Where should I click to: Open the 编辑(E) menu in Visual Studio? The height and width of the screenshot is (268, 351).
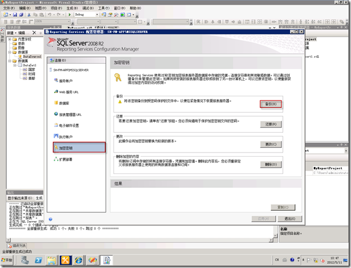[24, 8]
